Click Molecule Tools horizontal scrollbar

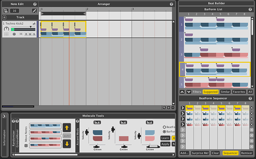[x=46, y=155]
